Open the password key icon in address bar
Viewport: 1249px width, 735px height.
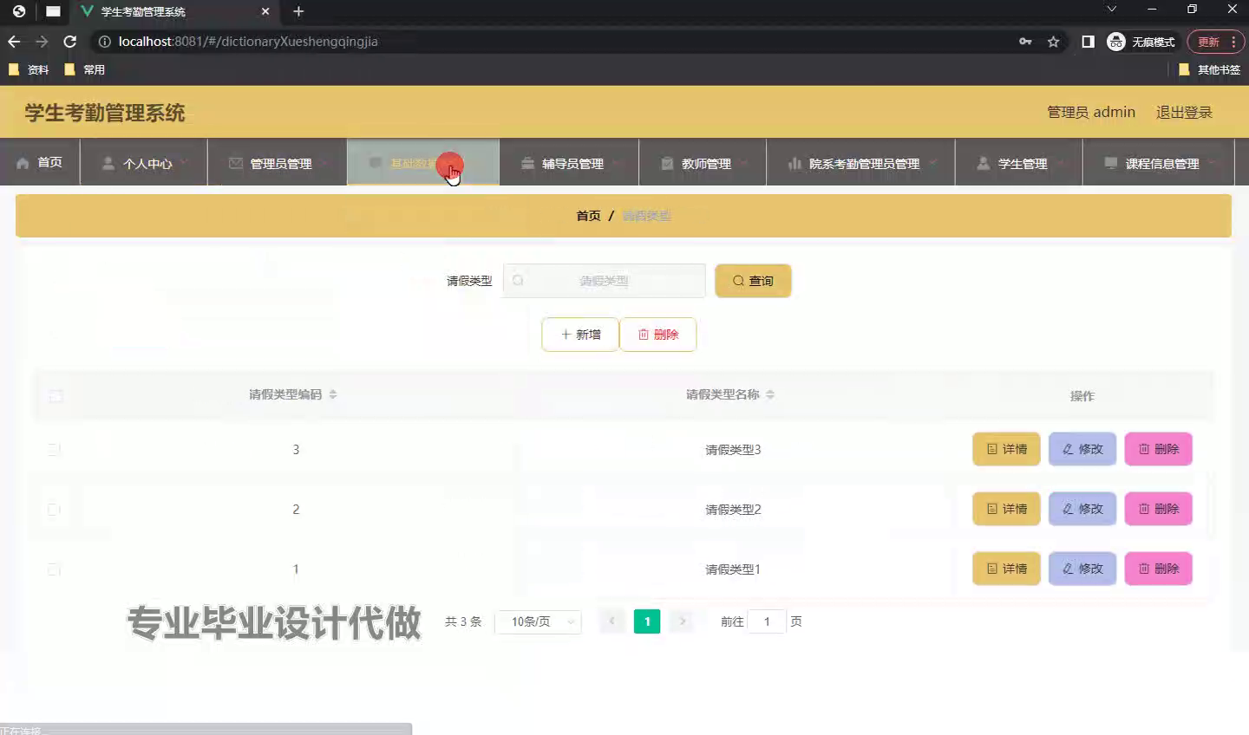tap(1025, 42)
